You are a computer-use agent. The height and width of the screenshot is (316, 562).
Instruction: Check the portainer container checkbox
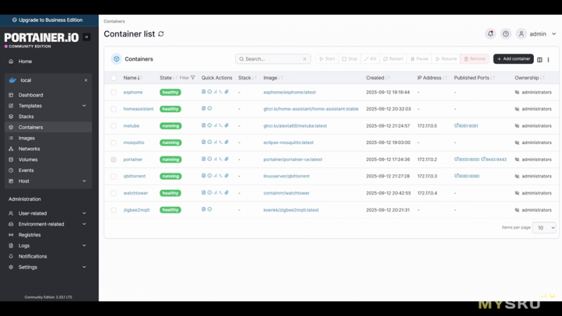(114, 159)
